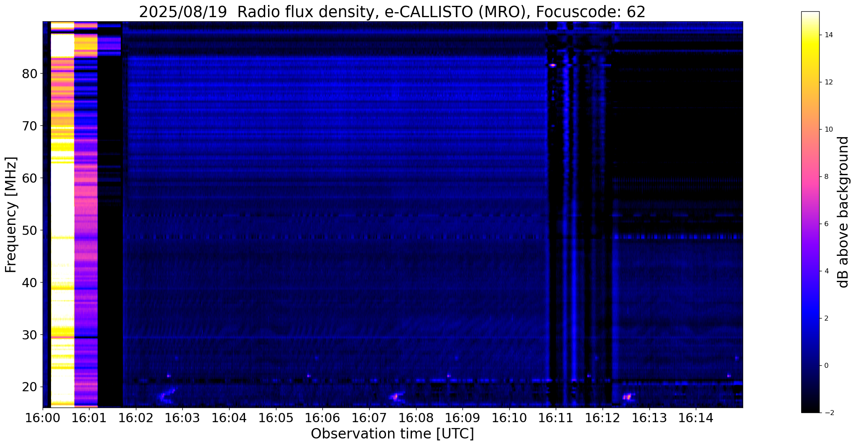Click the 16:02 time tick label
The image size is (856, 446).
[136, 418]
